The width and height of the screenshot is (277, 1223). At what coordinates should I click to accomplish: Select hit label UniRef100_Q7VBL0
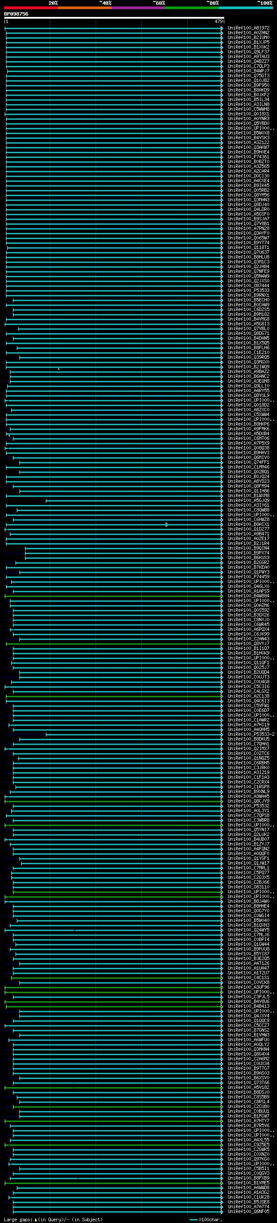[248, 328]
